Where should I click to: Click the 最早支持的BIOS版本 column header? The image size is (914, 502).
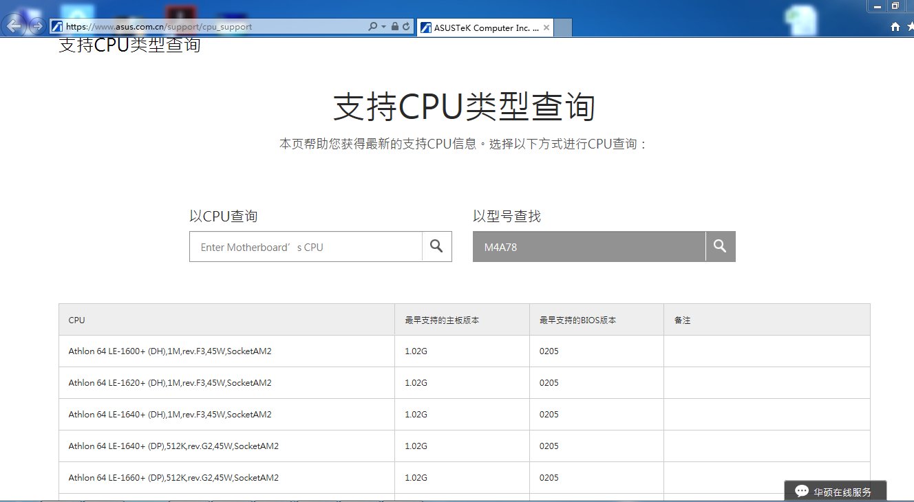(578, 319)
